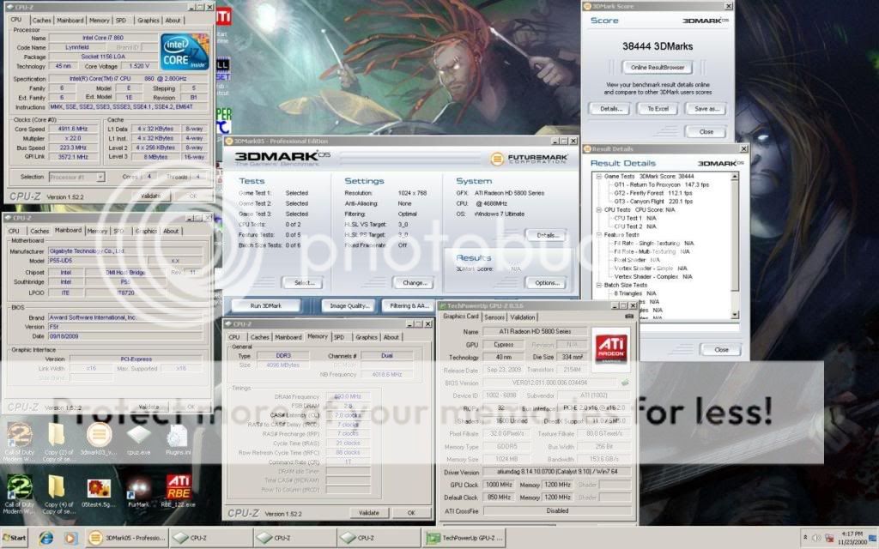This screenshot has width=879, height=549.
Task: Click the Online ResultBrowser button
Action: tap(658, 67)
